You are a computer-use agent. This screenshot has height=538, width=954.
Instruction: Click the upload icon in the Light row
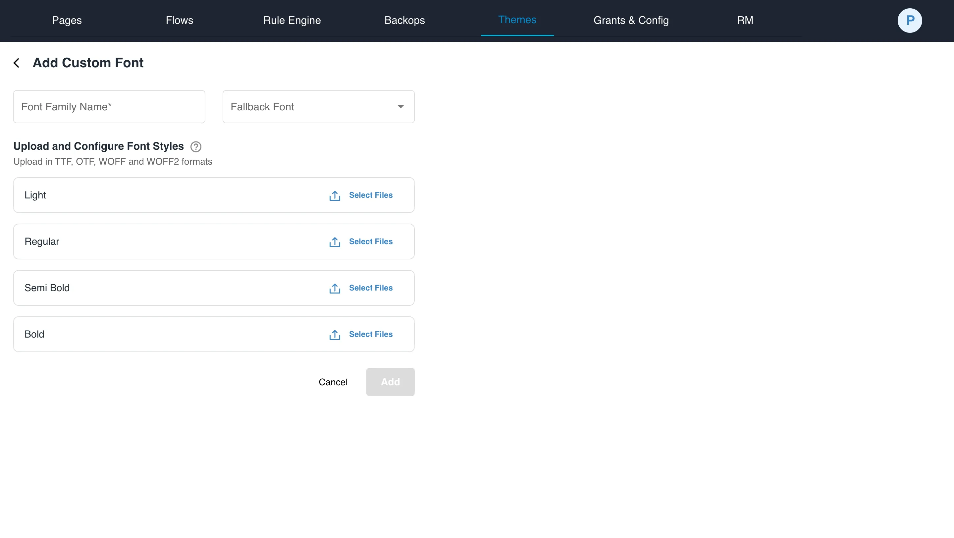point(335,195)
